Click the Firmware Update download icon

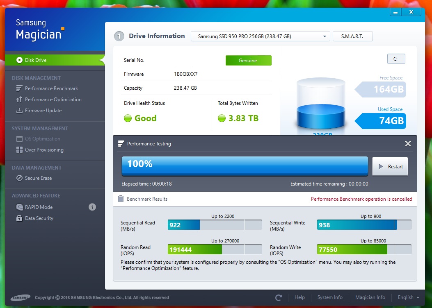click(x=19, y=111)
